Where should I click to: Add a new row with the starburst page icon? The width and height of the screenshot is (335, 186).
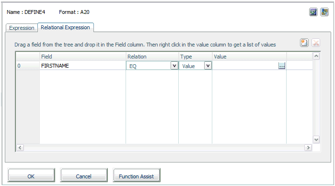click(304, 43)
